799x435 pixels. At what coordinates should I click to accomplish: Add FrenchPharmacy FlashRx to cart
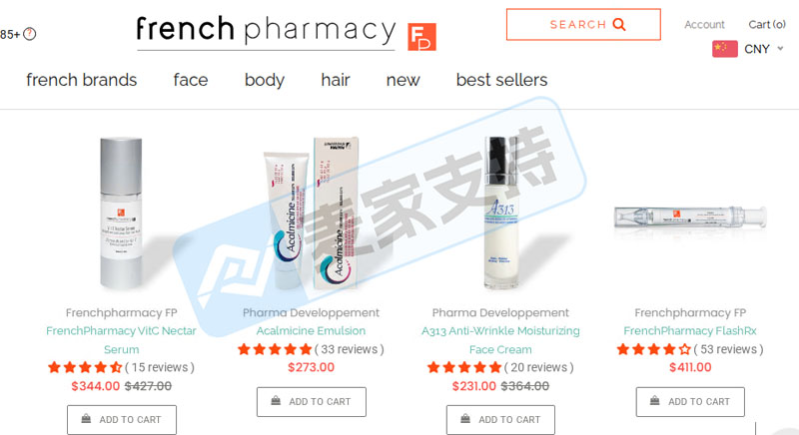tap(690, 402)
